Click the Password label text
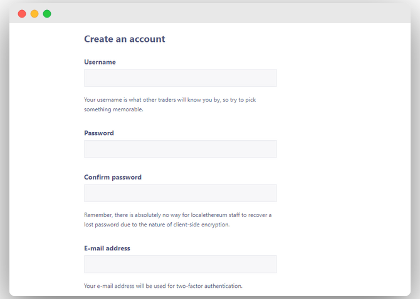Image resolution: width=420 pixels, height=299 pixels. pos(99,133)
